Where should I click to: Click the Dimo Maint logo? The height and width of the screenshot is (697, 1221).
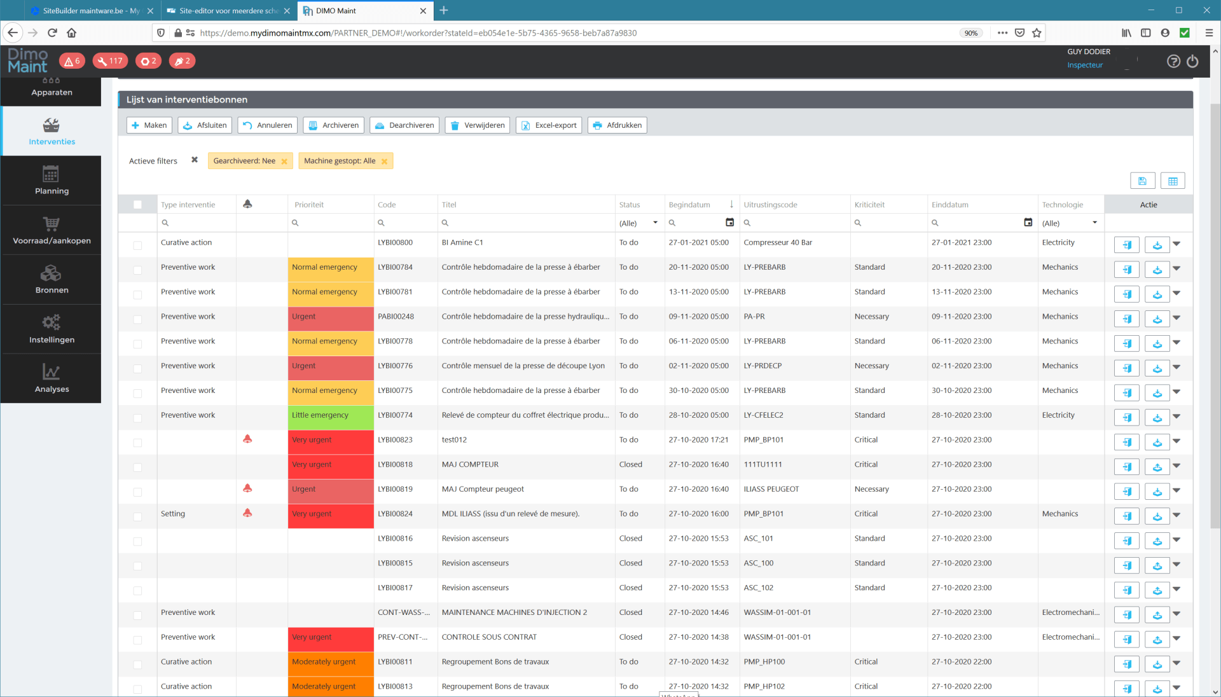point(28,61)
